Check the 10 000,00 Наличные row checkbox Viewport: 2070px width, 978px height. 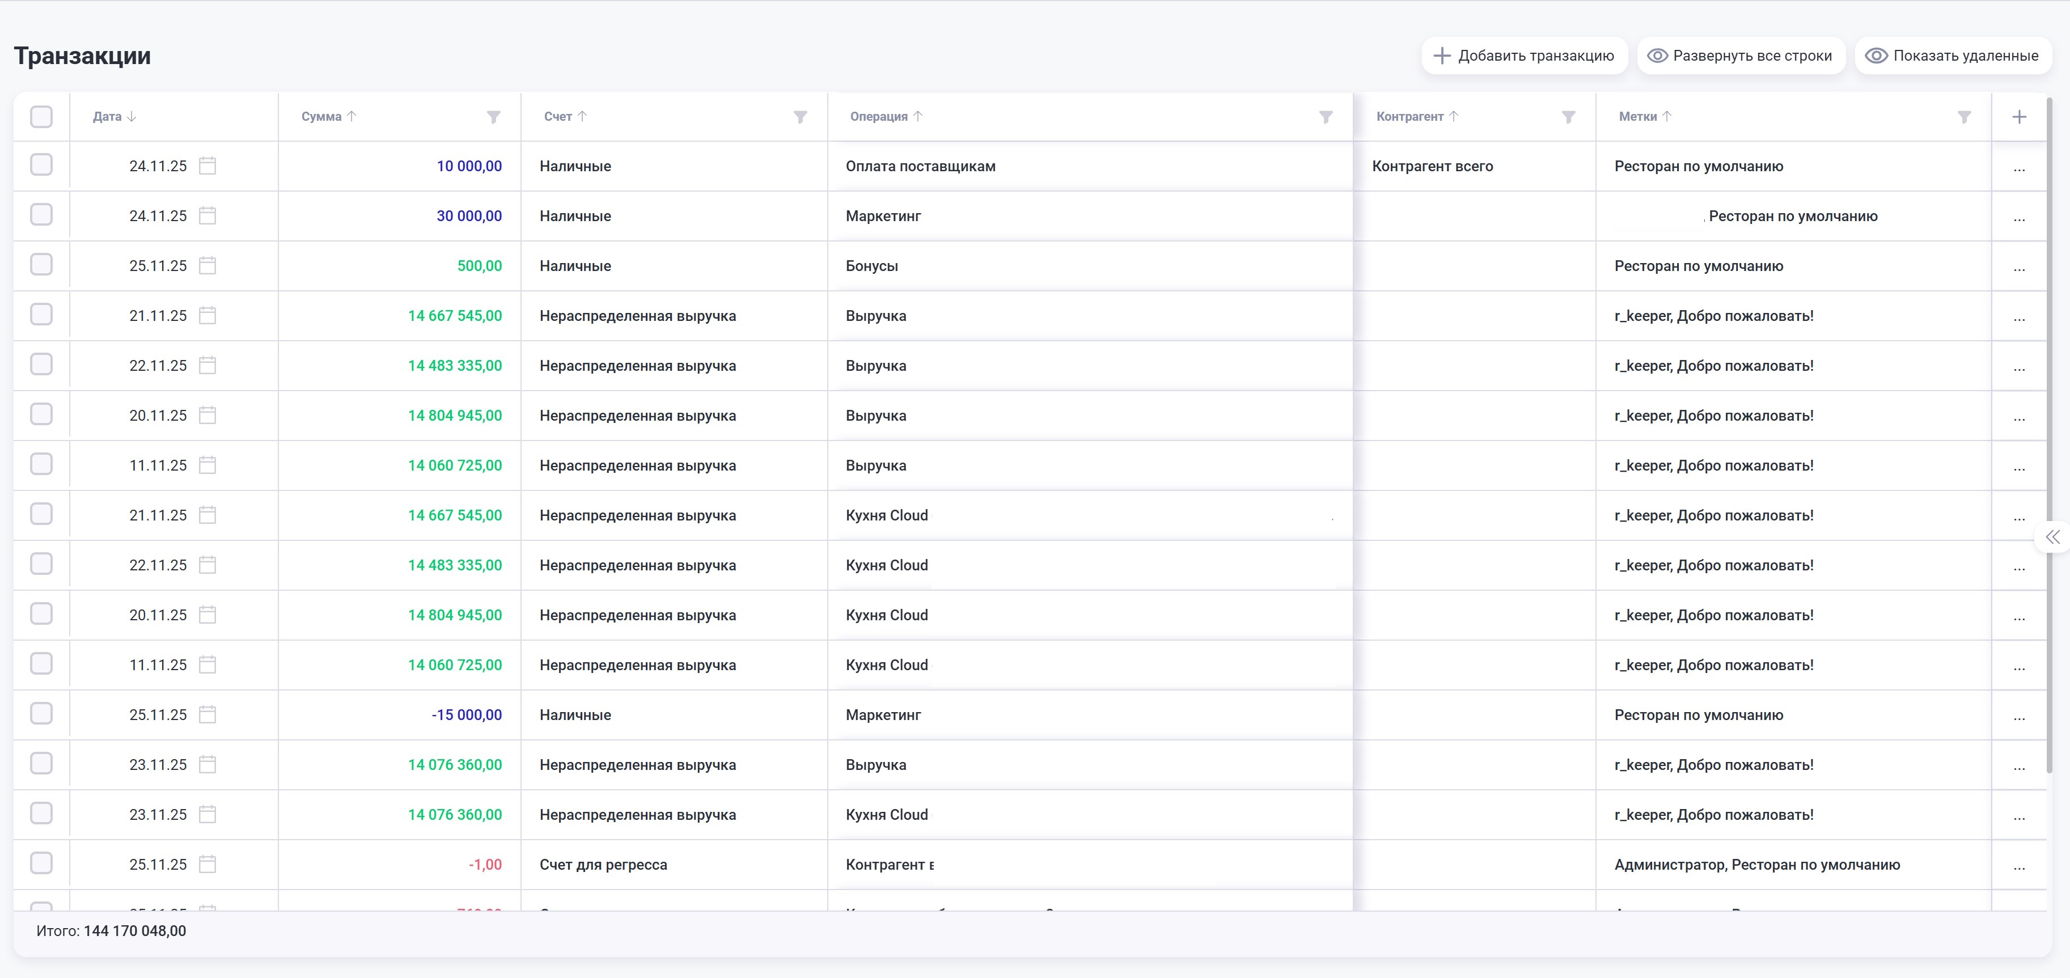coord(41,165)
